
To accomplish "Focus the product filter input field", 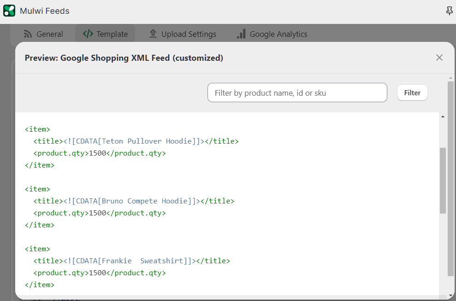I will click(x=297, y=93).
